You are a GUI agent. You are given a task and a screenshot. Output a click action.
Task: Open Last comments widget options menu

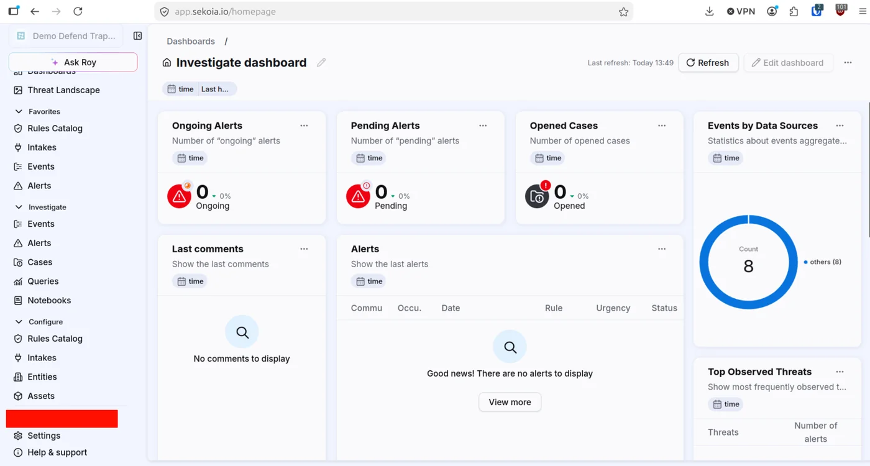pos(304,249)
